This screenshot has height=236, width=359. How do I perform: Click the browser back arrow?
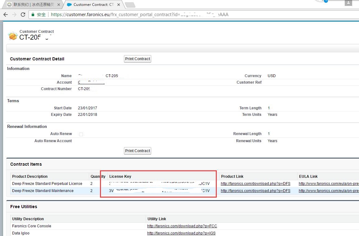(x=6, y=15)
